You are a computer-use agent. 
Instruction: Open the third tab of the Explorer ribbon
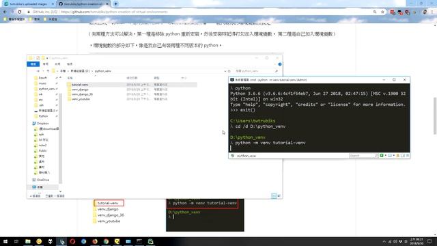(57, 64)
